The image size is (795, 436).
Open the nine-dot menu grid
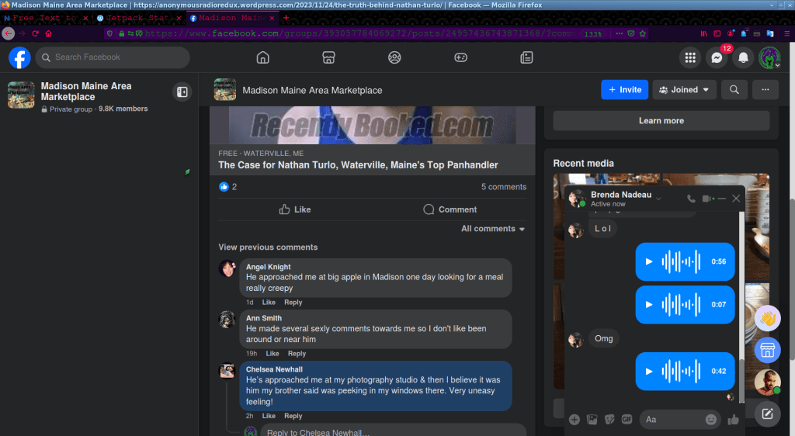tap(689, 57)
